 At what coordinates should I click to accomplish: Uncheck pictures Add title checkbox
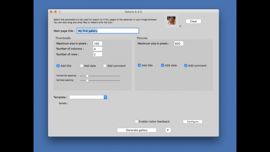(x=139, y=65)
